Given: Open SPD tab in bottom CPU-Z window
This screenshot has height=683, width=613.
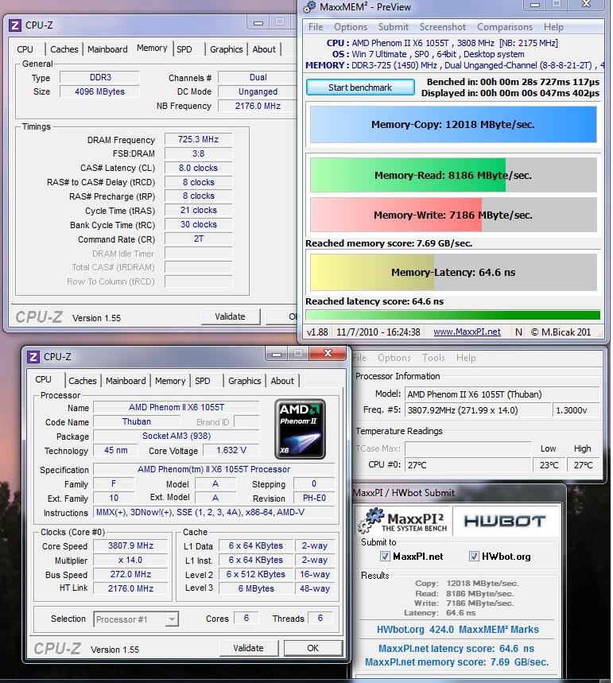Looking at the screenshot, I should (x=203, y=381).
